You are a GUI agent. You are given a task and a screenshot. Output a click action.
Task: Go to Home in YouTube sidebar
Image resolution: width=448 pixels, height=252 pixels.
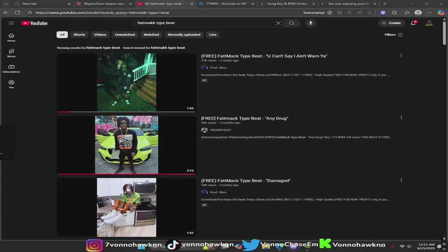point(11,37)
